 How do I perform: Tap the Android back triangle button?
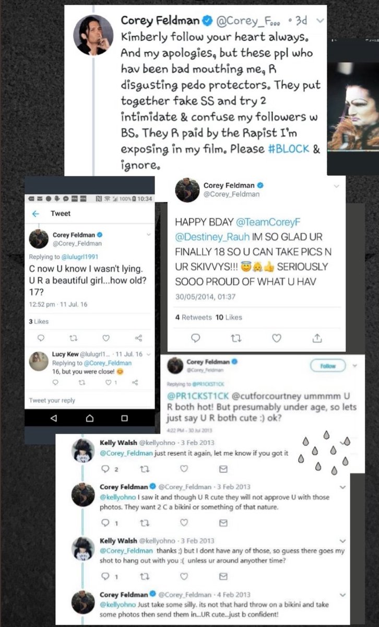pos(53,418)
